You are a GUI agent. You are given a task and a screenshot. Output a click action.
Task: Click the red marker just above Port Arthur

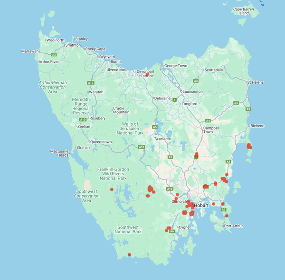[x=227, y=216]
